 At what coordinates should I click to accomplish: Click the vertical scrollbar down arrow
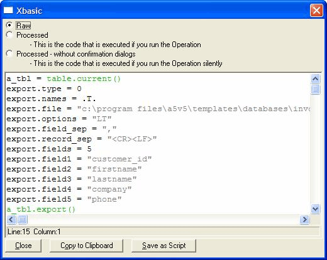(316, 209)
